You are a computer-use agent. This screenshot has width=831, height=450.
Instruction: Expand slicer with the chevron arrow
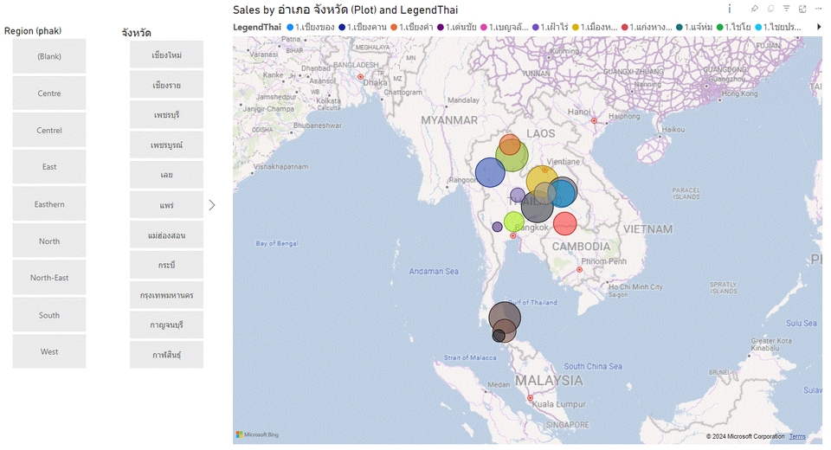(x=212, y=205)
